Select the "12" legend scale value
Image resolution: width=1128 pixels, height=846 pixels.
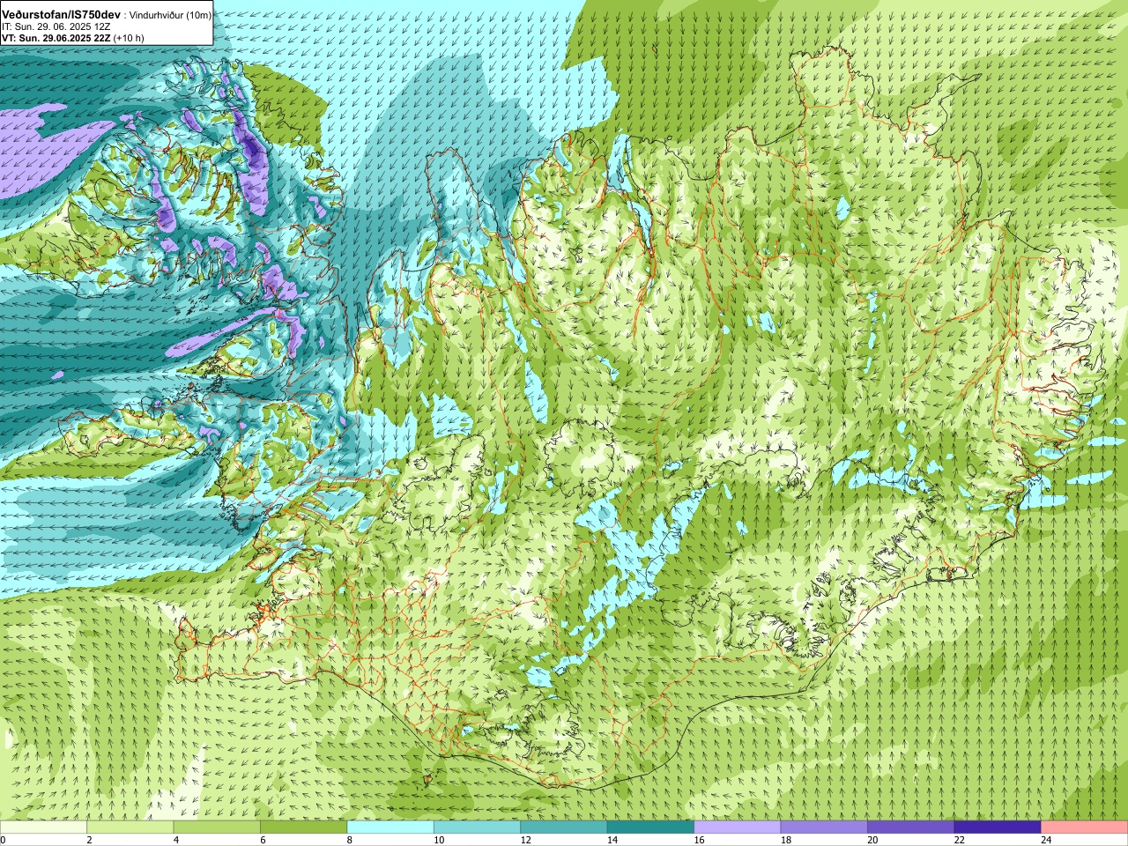click(x=525, y=840)
